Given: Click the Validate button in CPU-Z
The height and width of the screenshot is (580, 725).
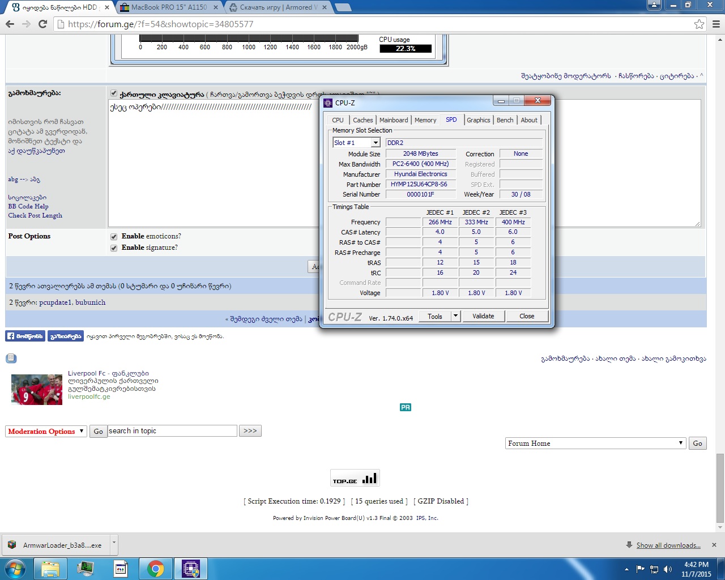Looking at the screenshot, I should (483, 316).
